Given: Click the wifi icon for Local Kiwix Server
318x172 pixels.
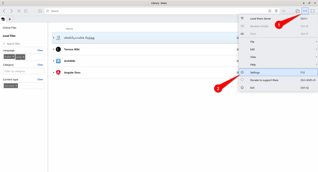Looking at the screenshot, I should pyautogui.click(x=242, y=18).
